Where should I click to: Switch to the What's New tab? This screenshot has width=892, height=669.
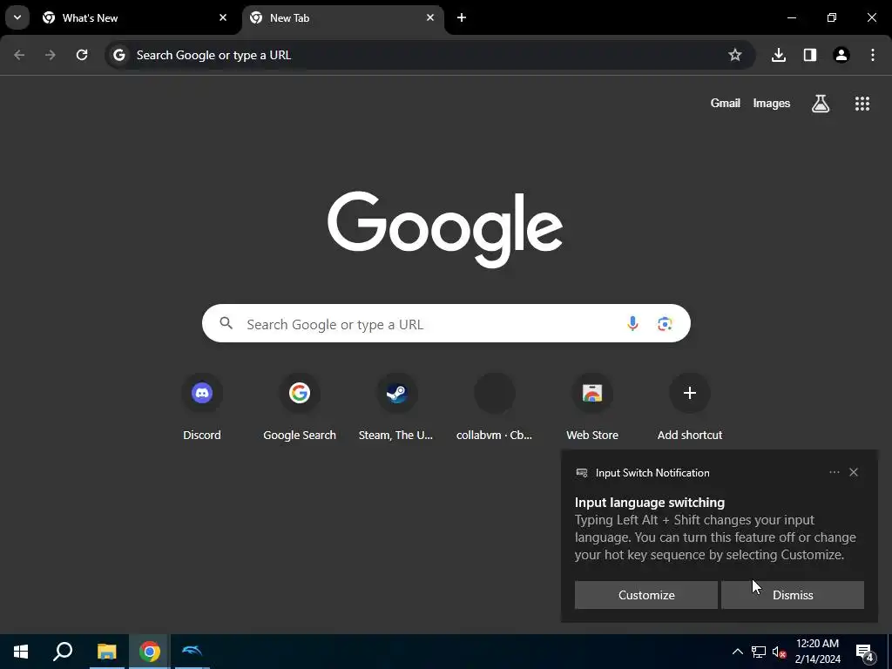(x=134, y=17)
